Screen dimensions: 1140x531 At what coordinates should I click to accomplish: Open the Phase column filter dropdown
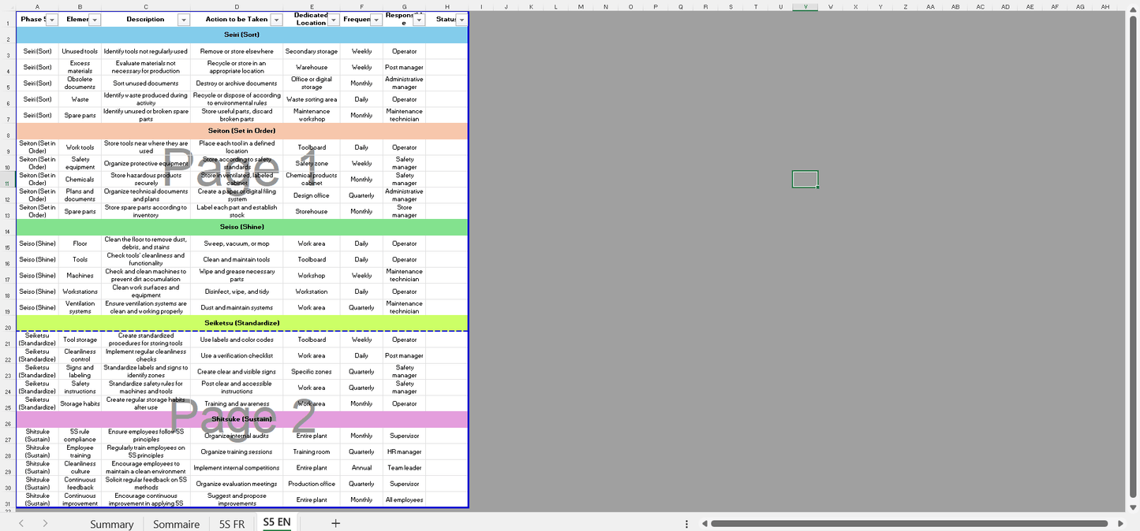[52, 20]
